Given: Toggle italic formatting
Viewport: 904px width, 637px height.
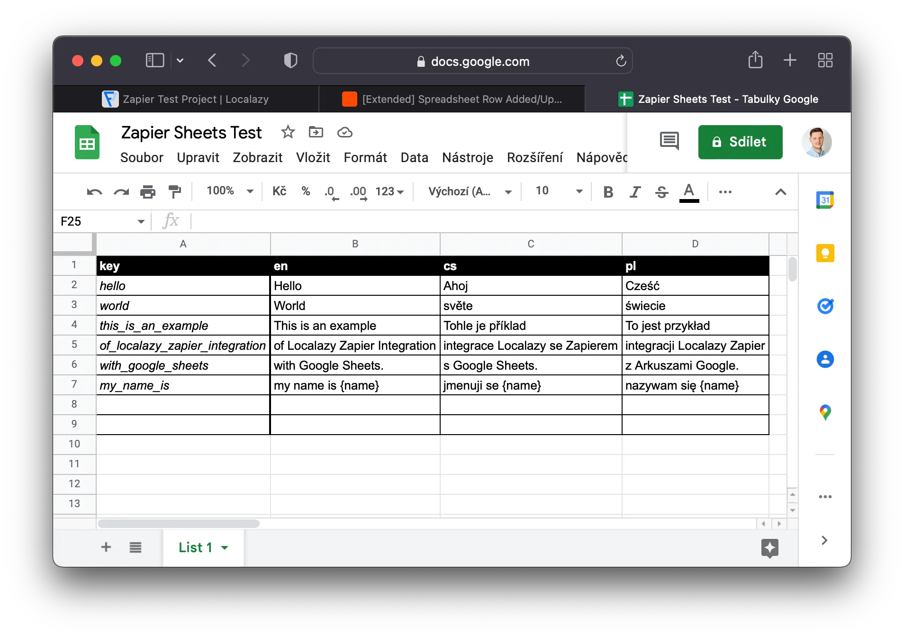Looking at the screenshot, I should pos(635,192).
